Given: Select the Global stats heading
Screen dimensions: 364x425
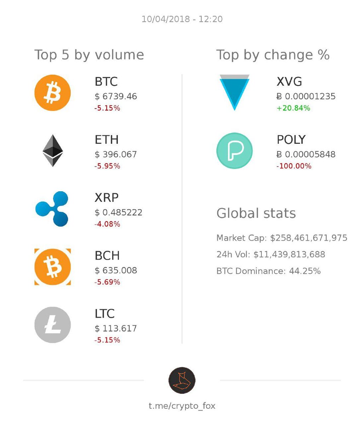Looking at the screenshot, I should tap(256, 214).
